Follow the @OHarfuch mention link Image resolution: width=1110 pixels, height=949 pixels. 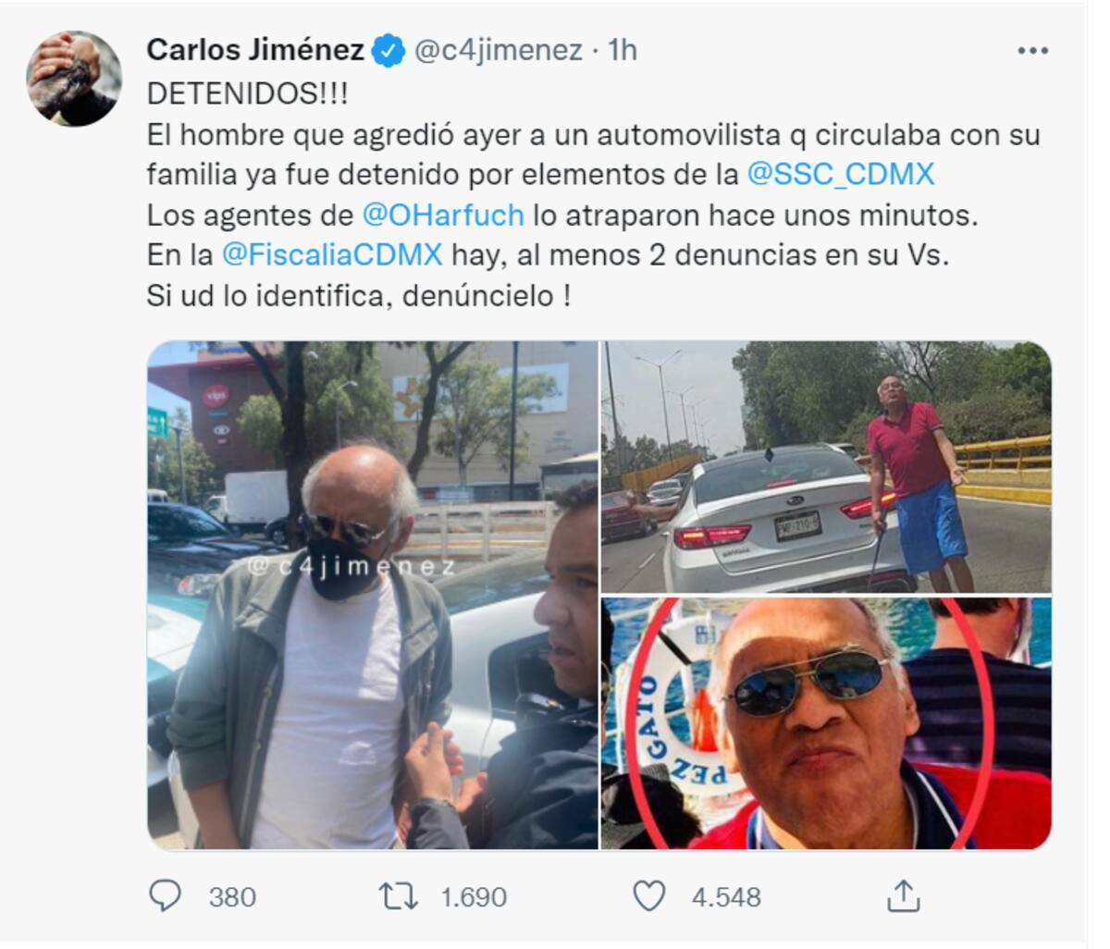click(x=443, y=215)
